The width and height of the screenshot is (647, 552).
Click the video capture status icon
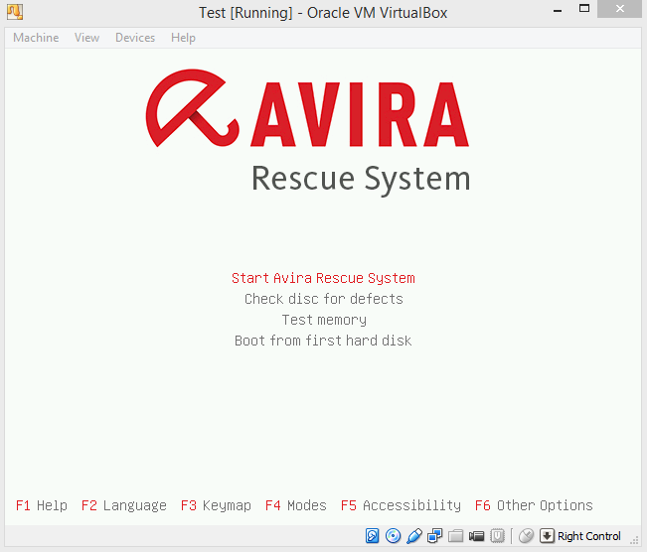pyautogui.click(x=477, y=536)
